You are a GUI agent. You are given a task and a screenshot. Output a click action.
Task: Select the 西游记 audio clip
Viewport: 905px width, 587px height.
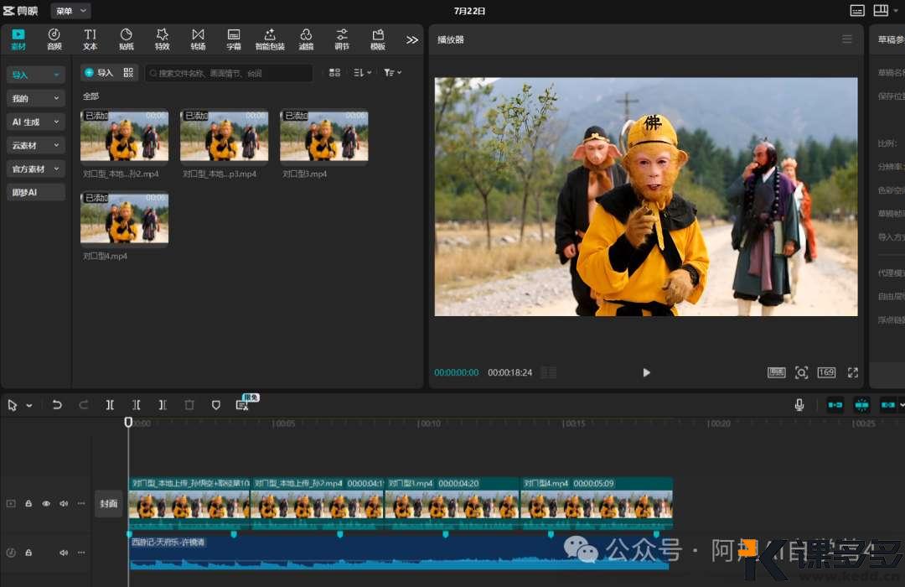point(399,553)
